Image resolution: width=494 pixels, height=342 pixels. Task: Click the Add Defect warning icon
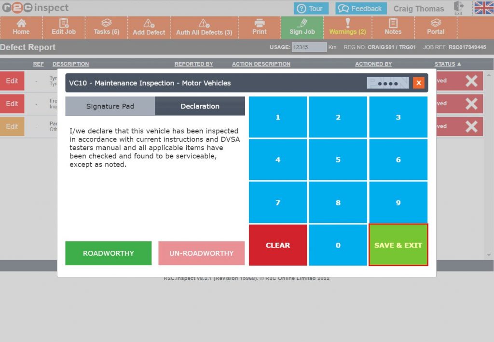(149, 24)
